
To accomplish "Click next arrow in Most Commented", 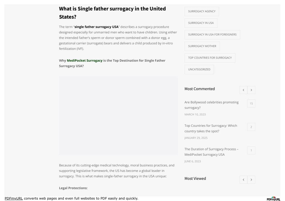I will tap(251, 90).
